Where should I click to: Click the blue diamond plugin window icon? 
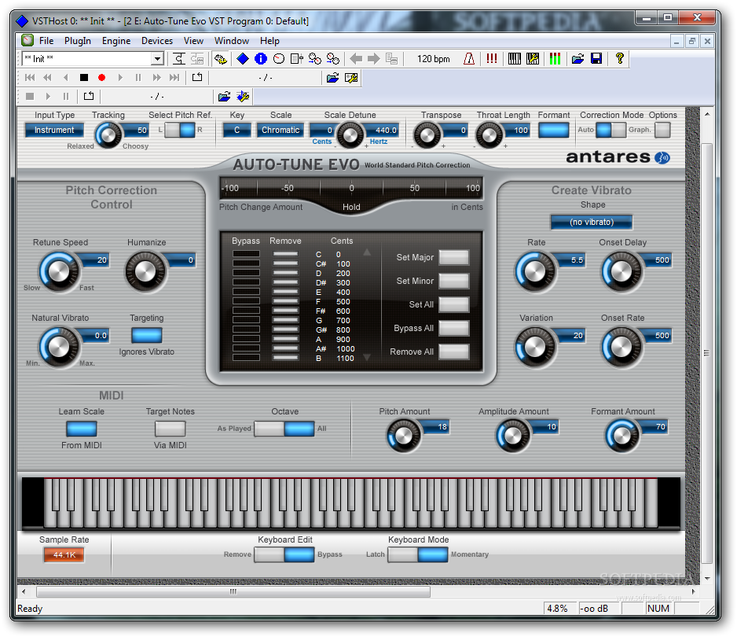[x=243, y=59]
